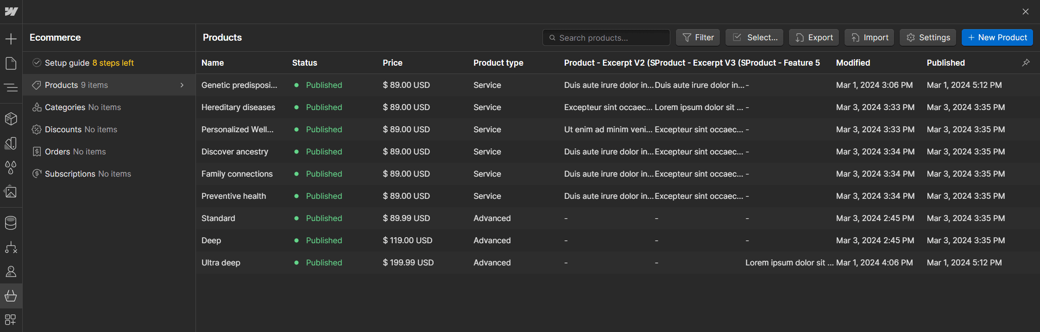Screen dimensions: 1040x332
Task: Open Deep product row
Action: [x=618, y=240]
